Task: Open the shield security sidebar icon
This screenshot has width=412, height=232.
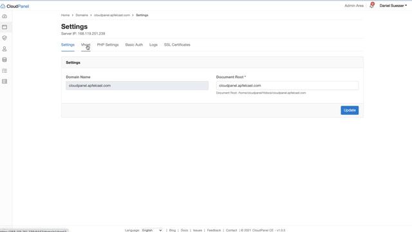Action: coord(5,38)
